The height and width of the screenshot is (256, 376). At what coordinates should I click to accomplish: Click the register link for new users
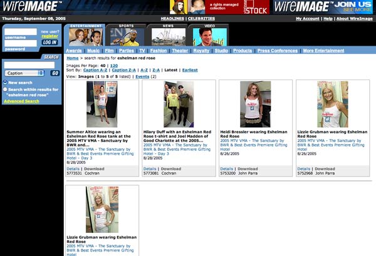(x=50, y=36)
